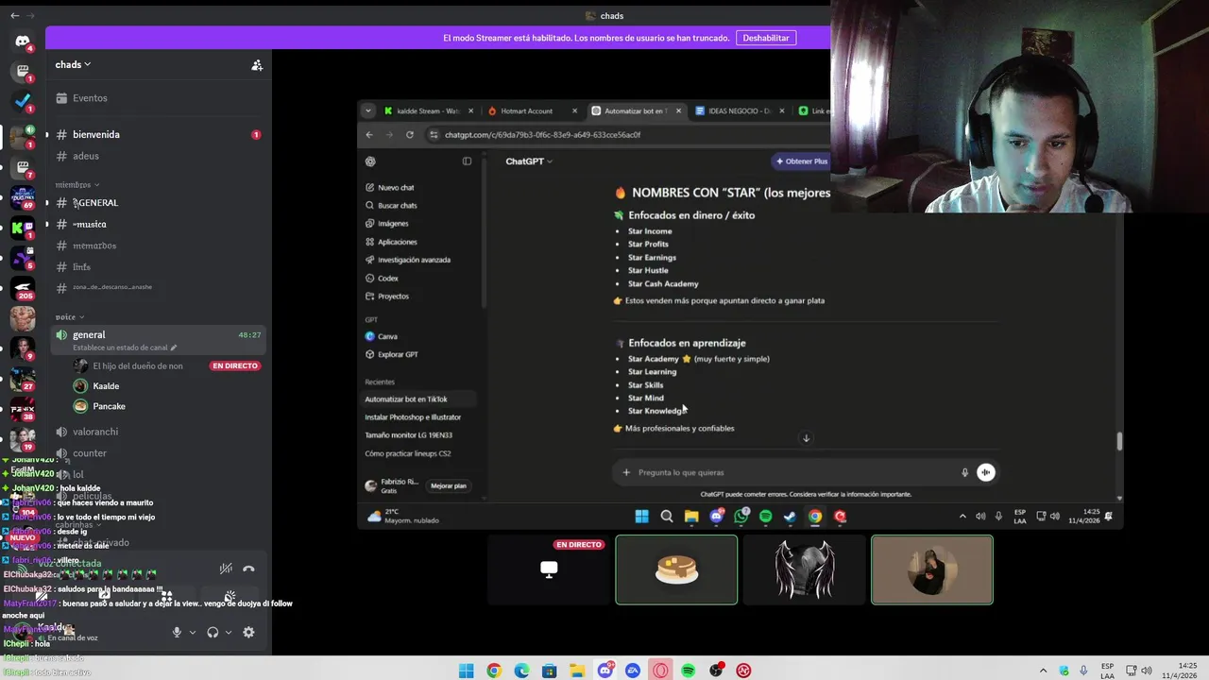Open the memardos text channel
This screenshot has width=1209, height=680.
coord(159,246)
